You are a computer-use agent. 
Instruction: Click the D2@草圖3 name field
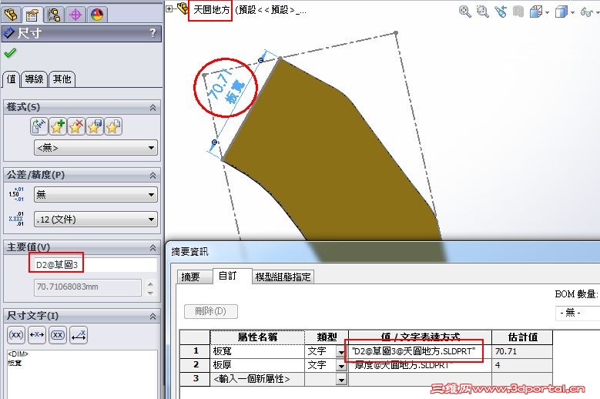click(96, 265)
